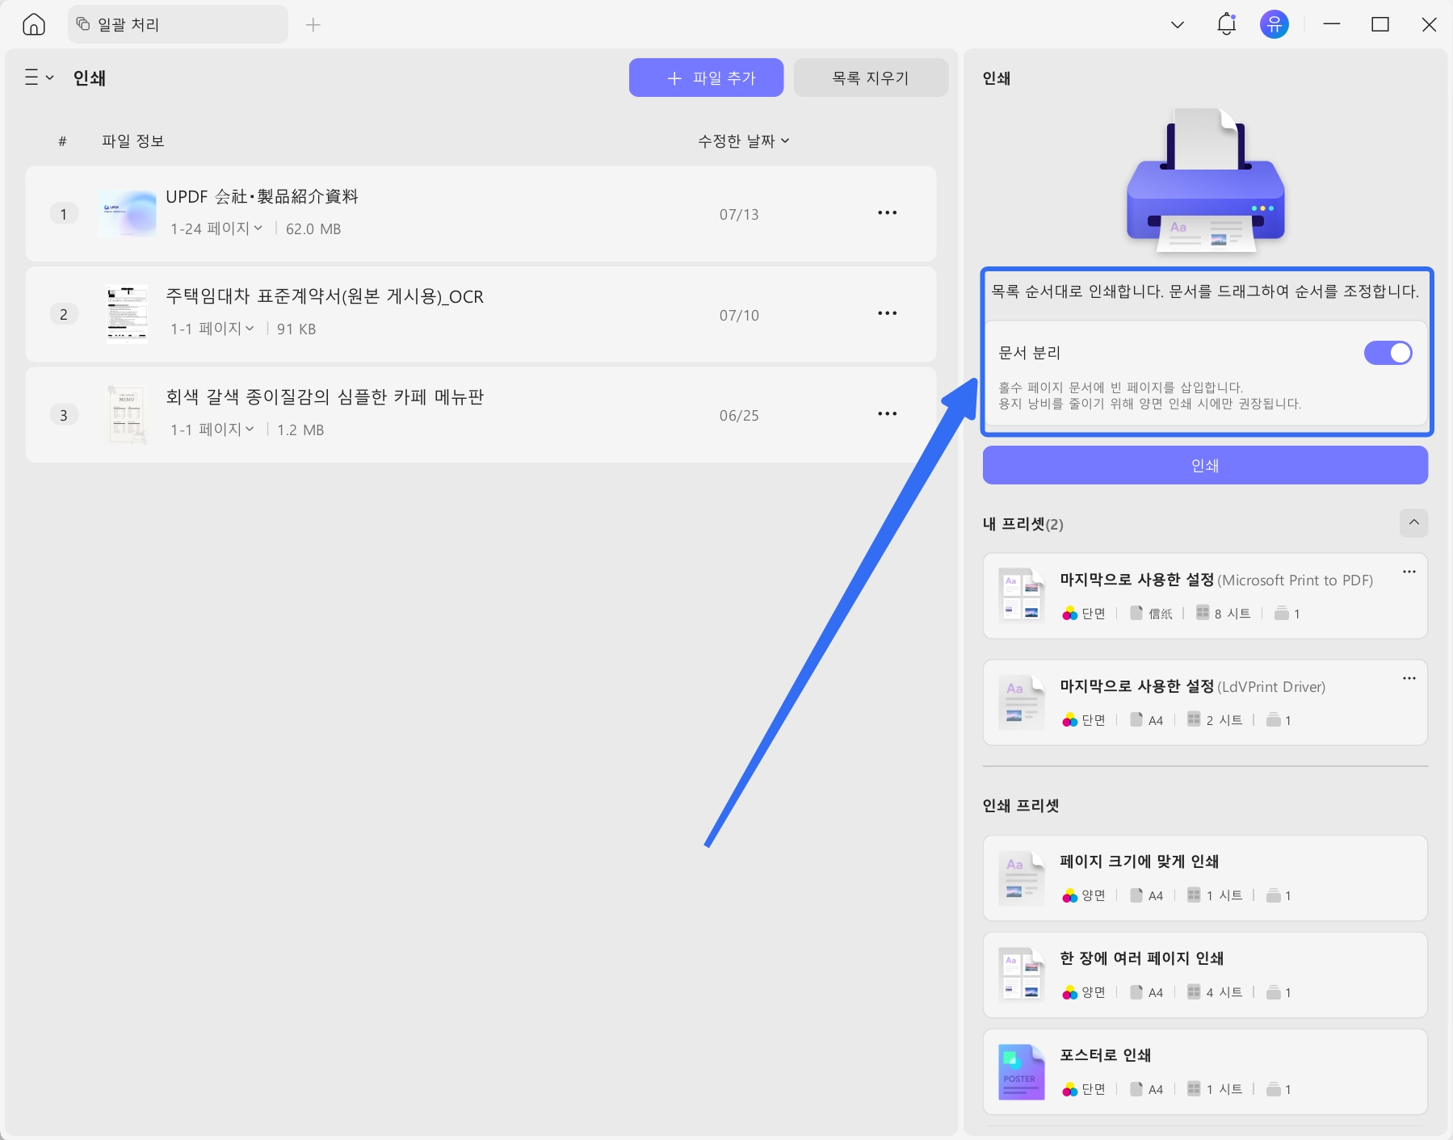Open more options for UPDF 会社 file
Screen dimensions: 1453x1140
887,213
